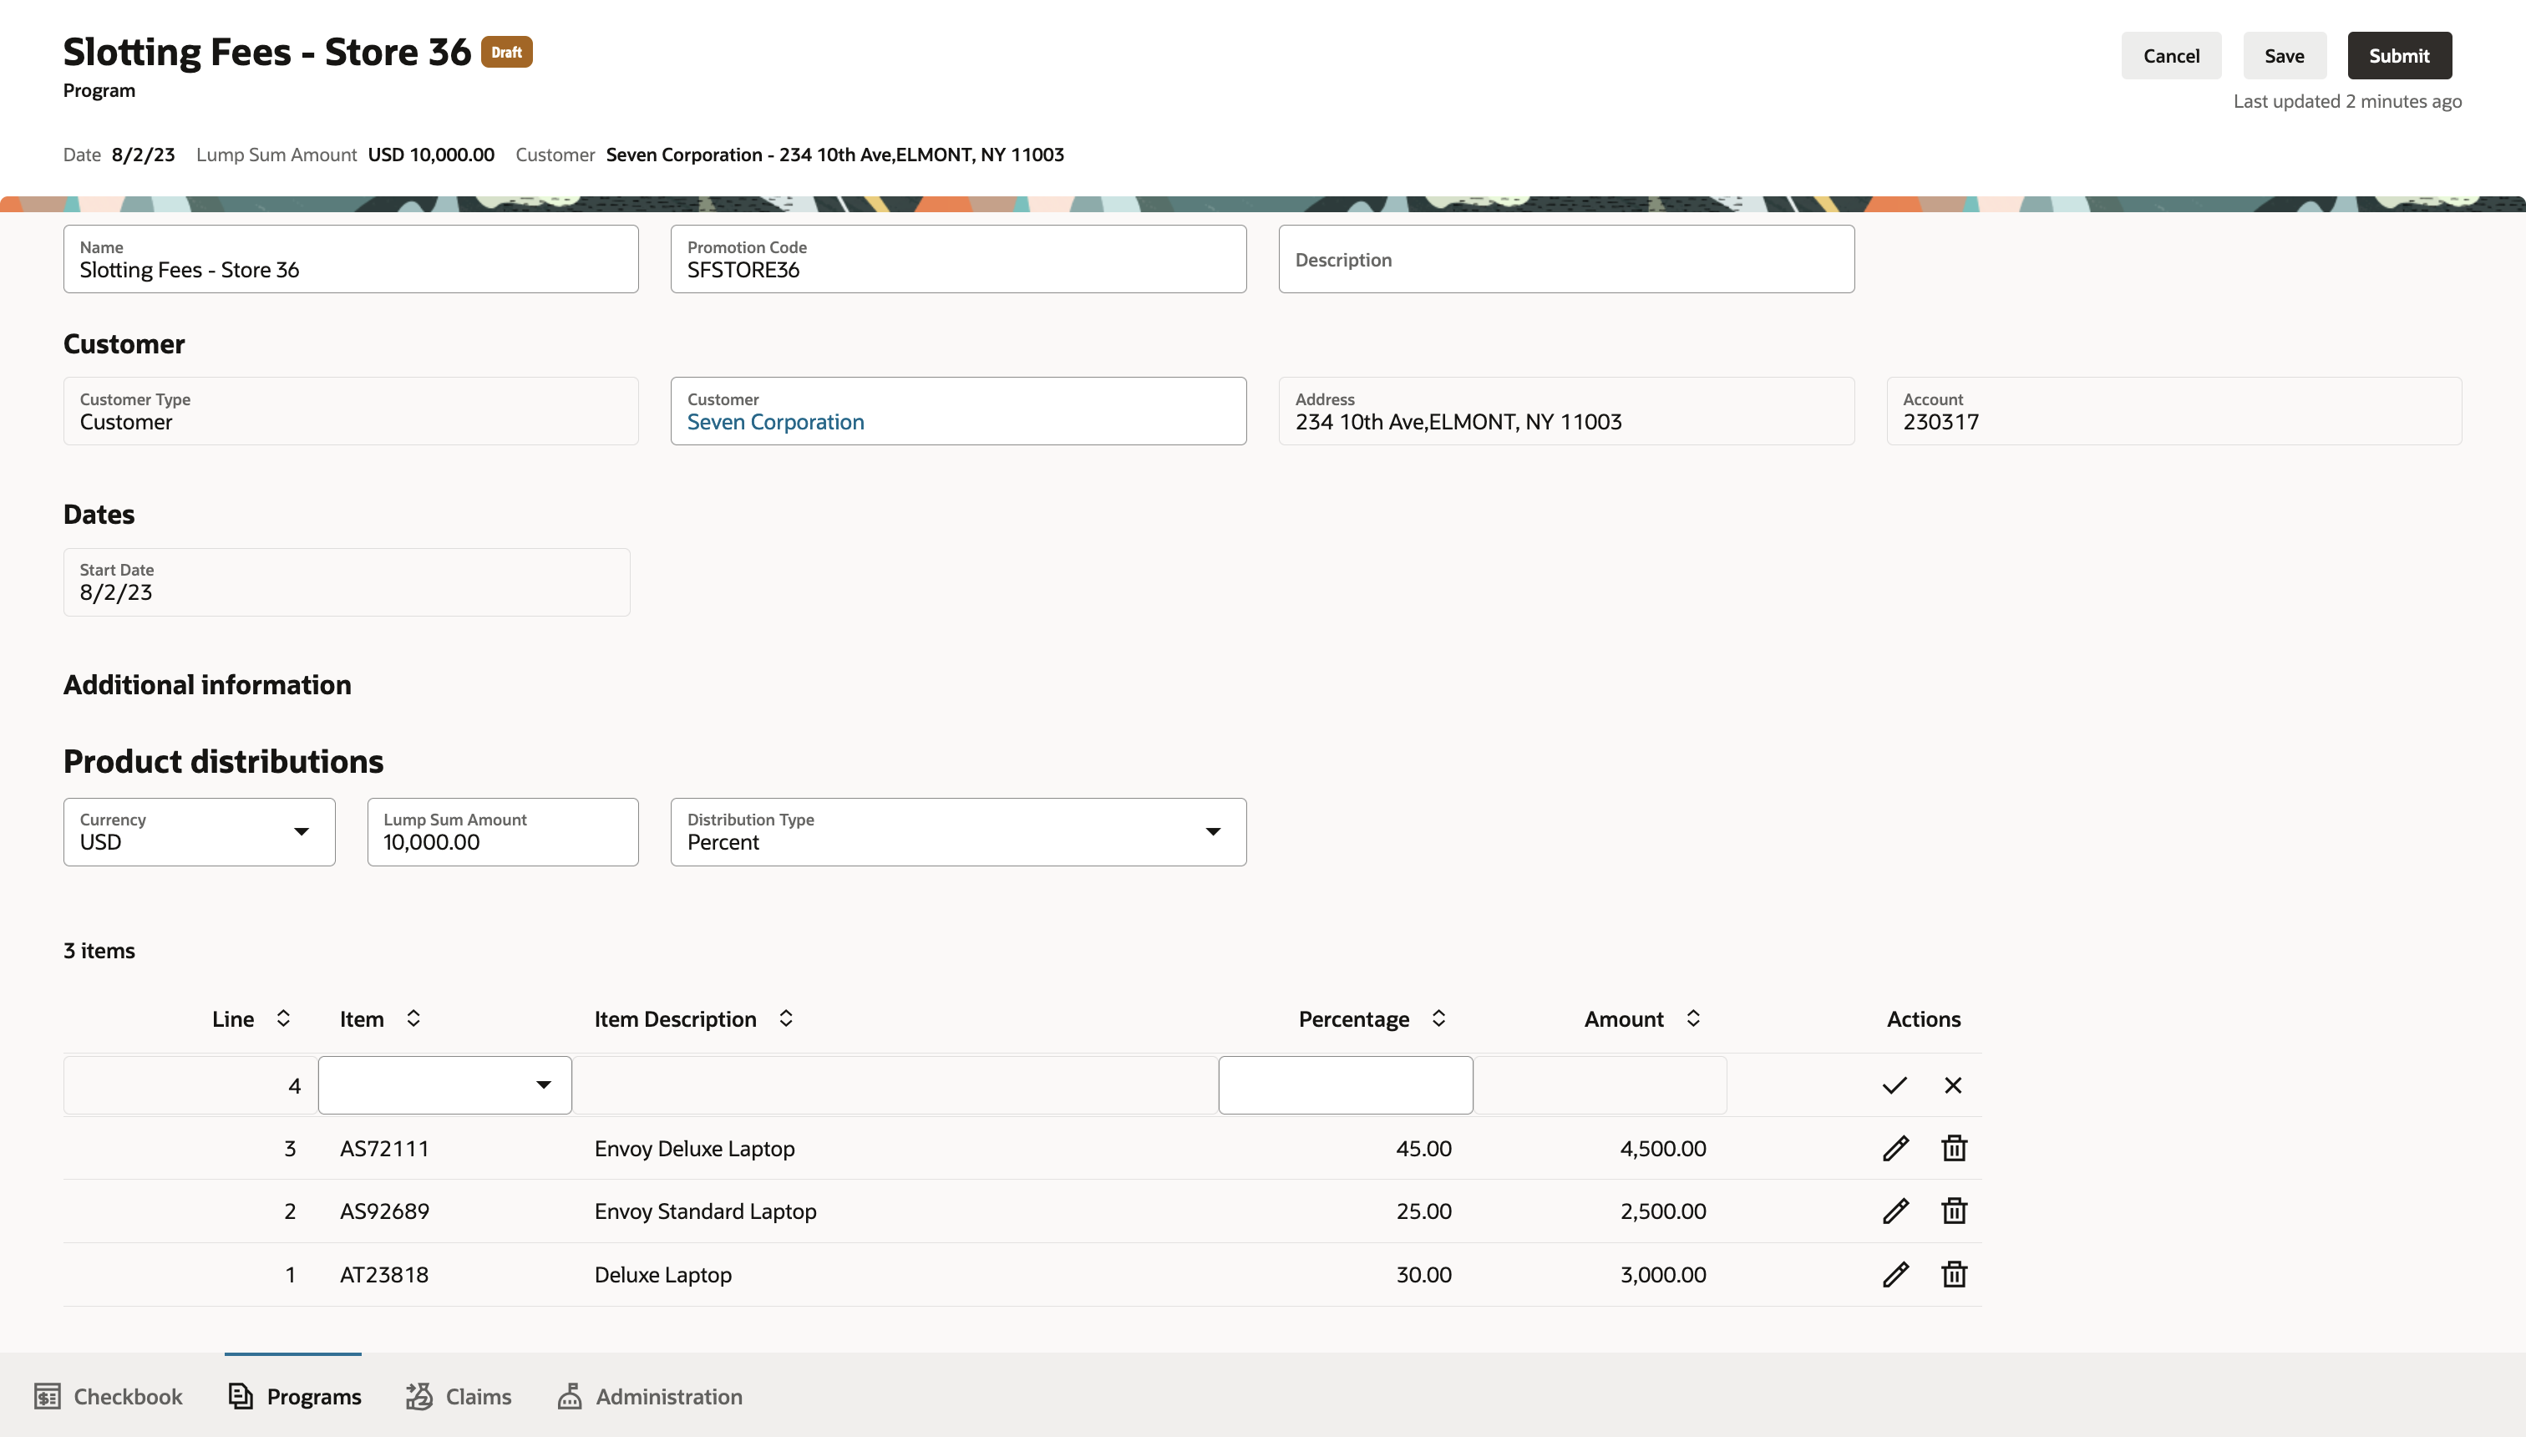
Task: Select the Actions column header
Action: 1923,1018
